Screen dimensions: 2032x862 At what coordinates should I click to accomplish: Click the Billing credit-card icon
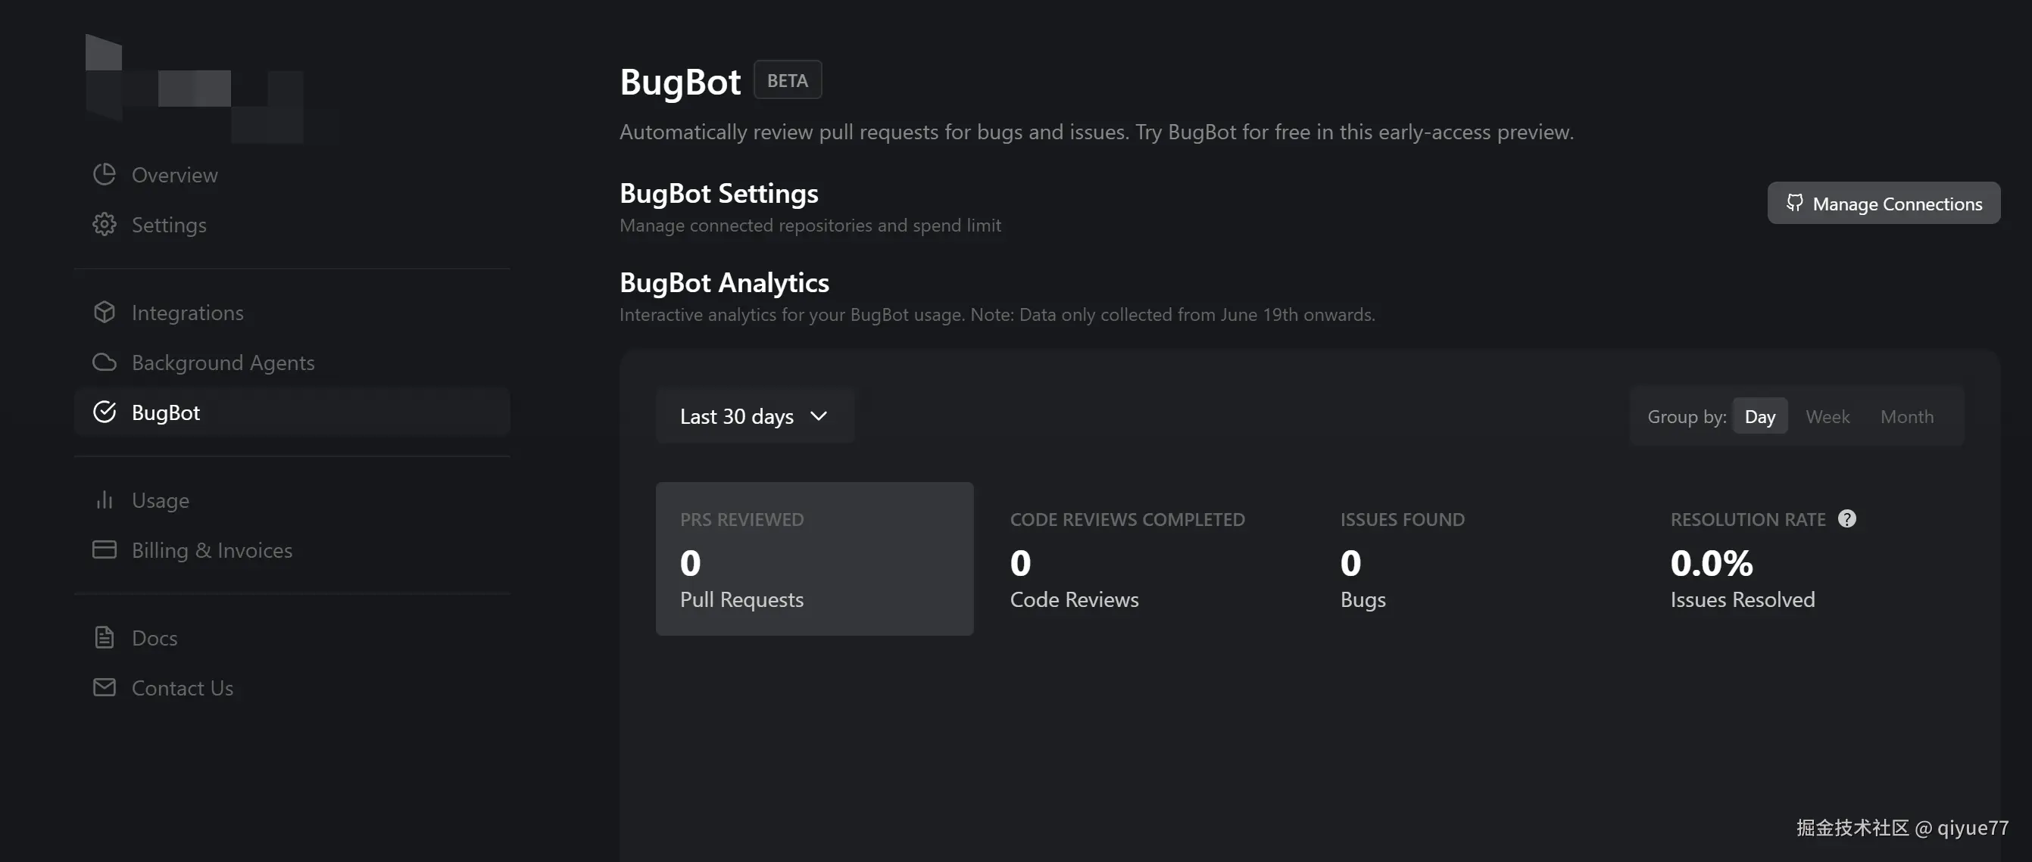point(104,549)
